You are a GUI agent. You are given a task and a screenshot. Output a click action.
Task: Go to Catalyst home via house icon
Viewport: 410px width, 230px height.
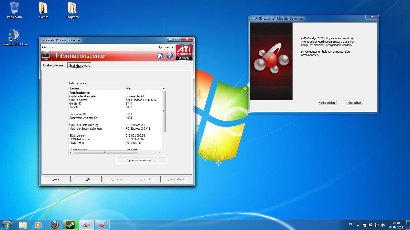tap(160, 56)
